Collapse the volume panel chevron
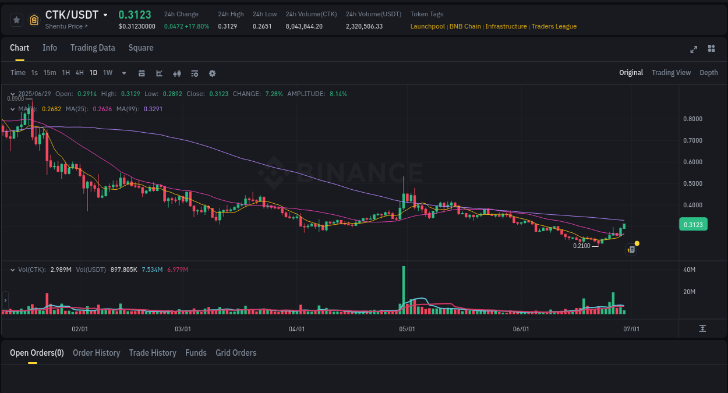 pos(12,270)
